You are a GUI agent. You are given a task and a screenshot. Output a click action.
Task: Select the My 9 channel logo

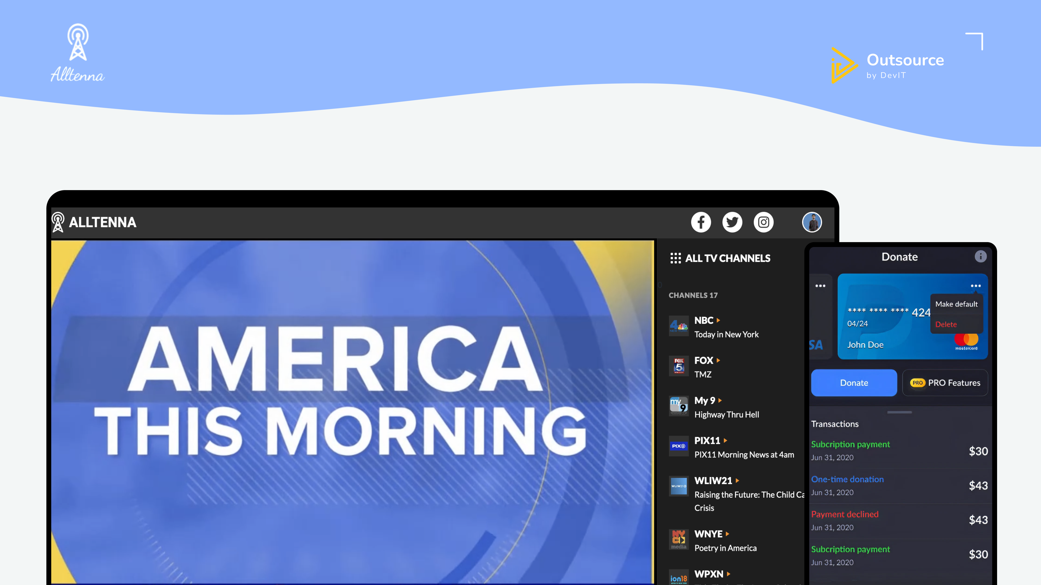(679, 406)
